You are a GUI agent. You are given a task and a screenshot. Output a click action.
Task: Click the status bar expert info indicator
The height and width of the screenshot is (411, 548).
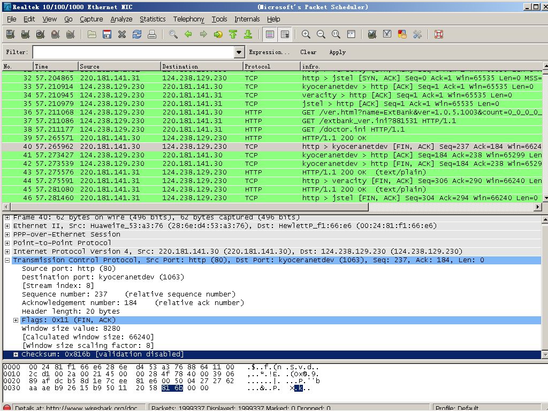point(7,408)
